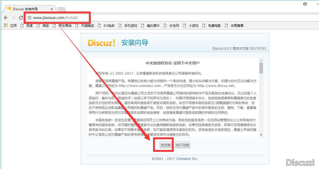The height and width of the screenshot is (169, 319).
Task: Open the Chrome apps grid icon
Action: [x=6, y=25]
